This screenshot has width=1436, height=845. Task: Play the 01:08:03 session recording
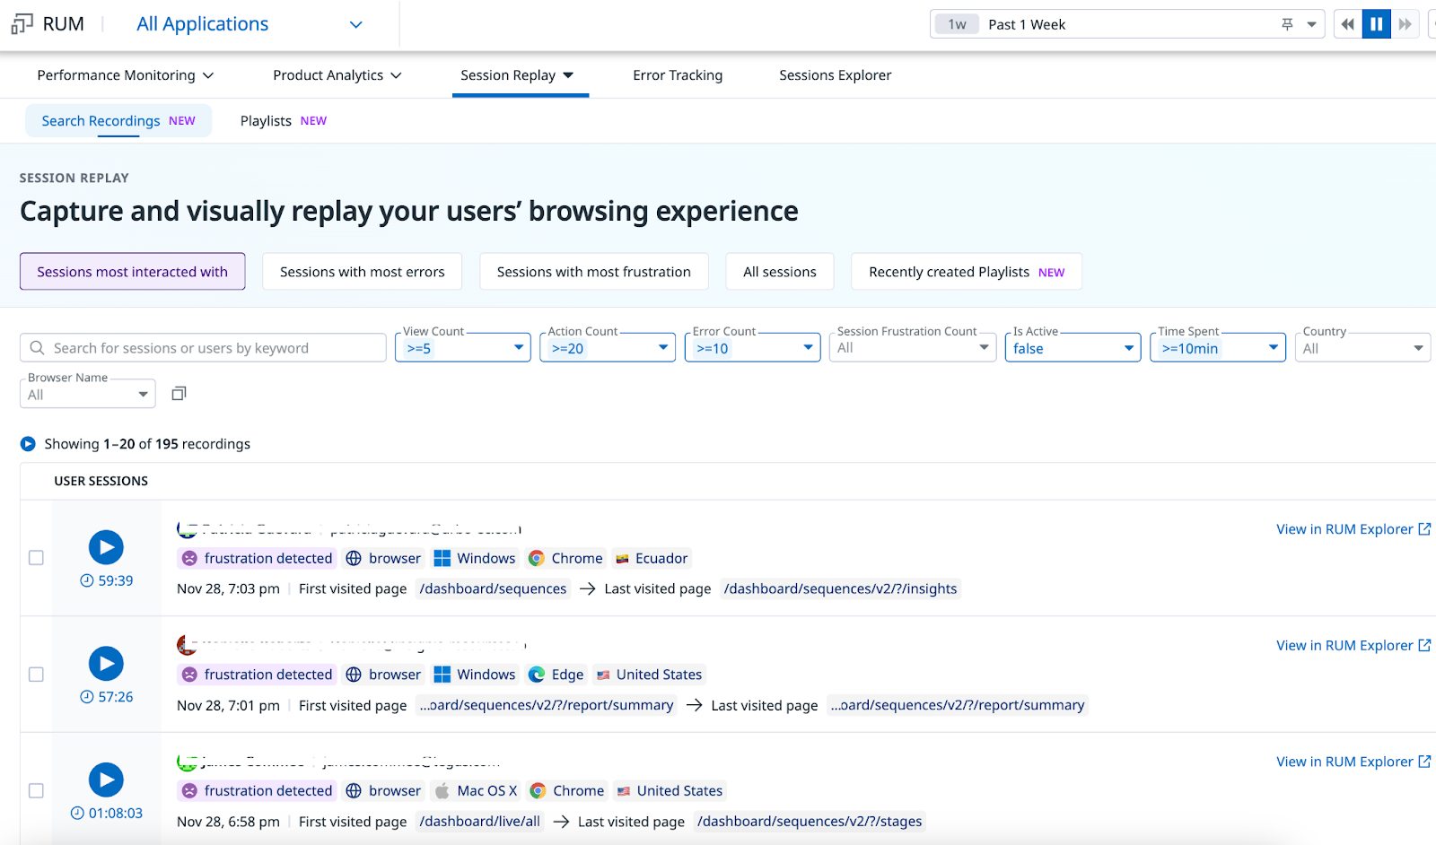coord(106,780)
